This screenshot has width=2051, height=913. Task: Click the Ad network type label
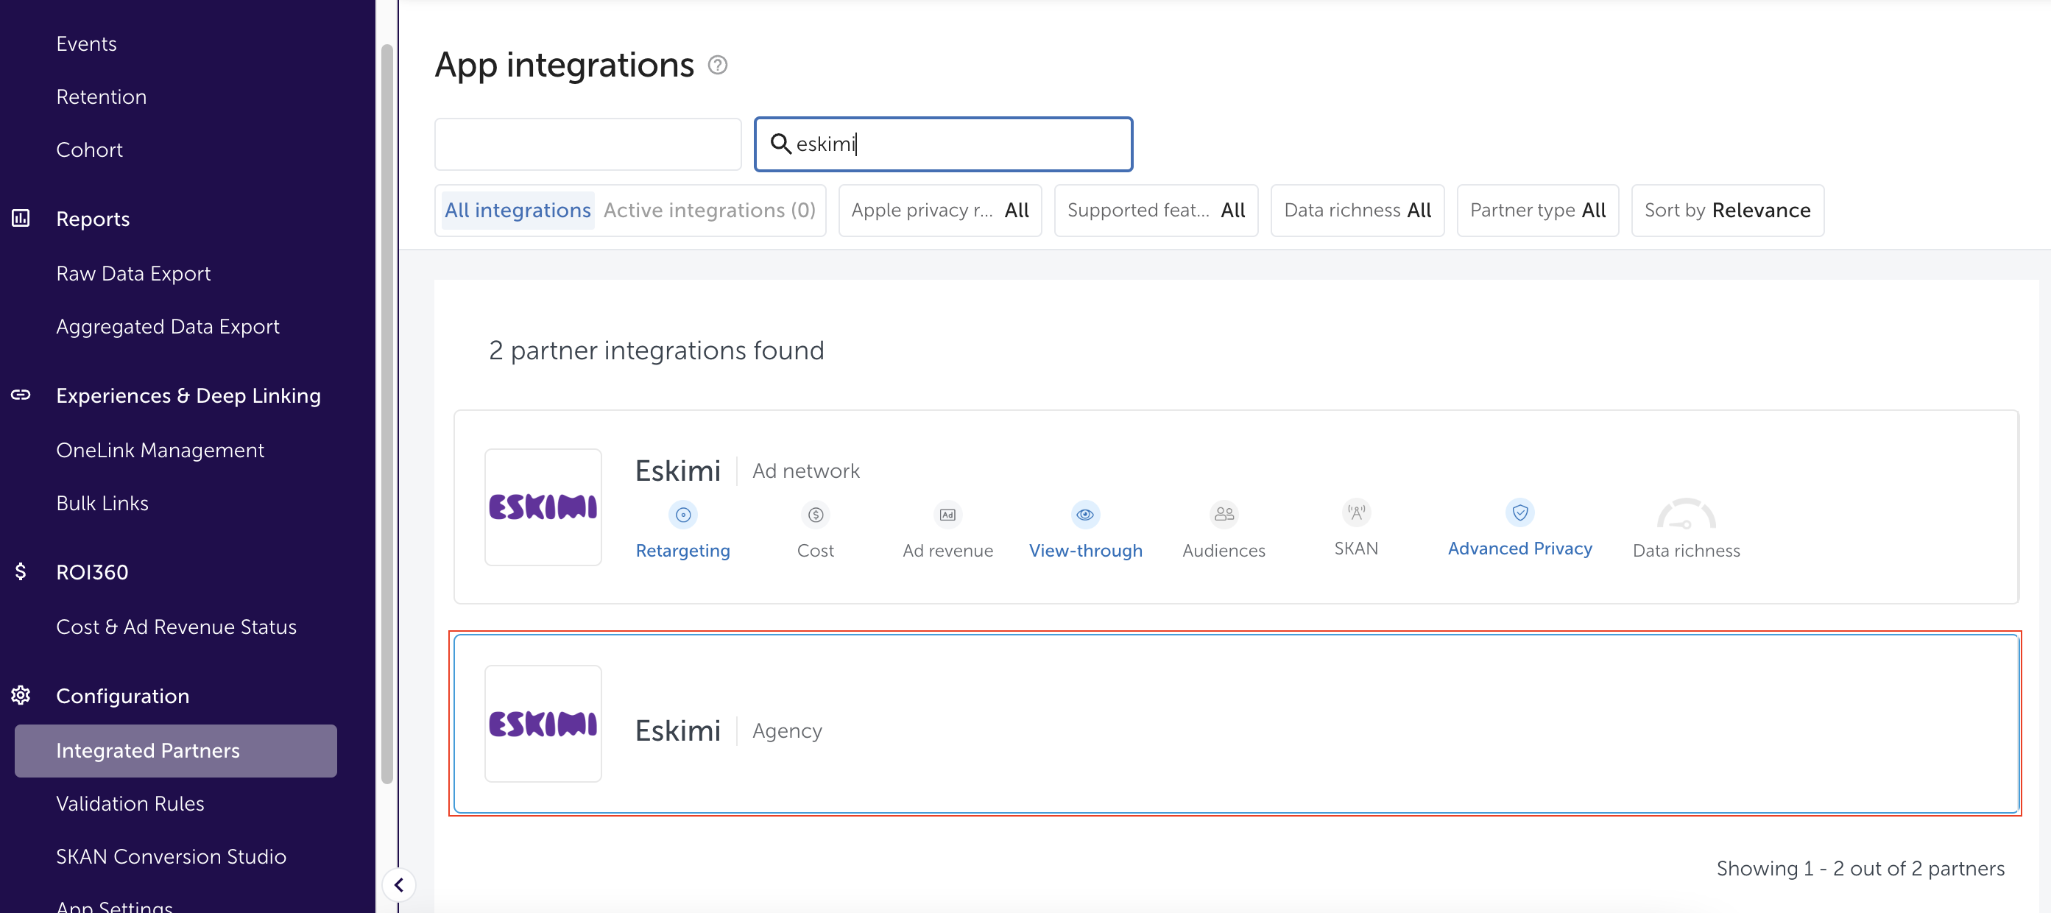805,471
